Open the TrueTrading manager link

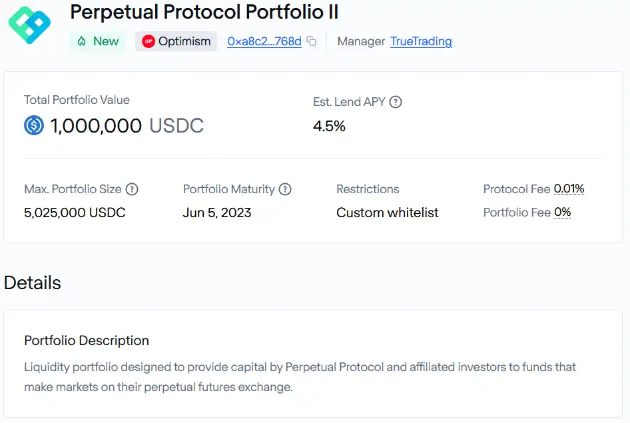tap(421, 41)
